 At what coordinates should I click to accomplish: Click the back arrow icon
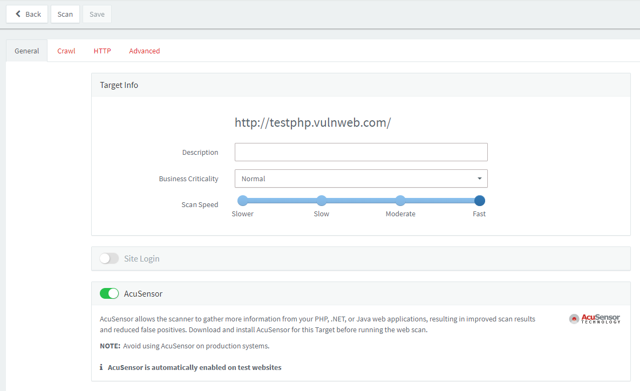click(18, 14)
